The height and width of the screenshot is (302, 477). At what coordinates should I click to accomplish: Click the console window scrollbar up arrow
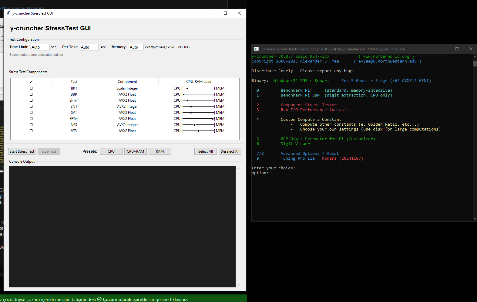[475, 56]
